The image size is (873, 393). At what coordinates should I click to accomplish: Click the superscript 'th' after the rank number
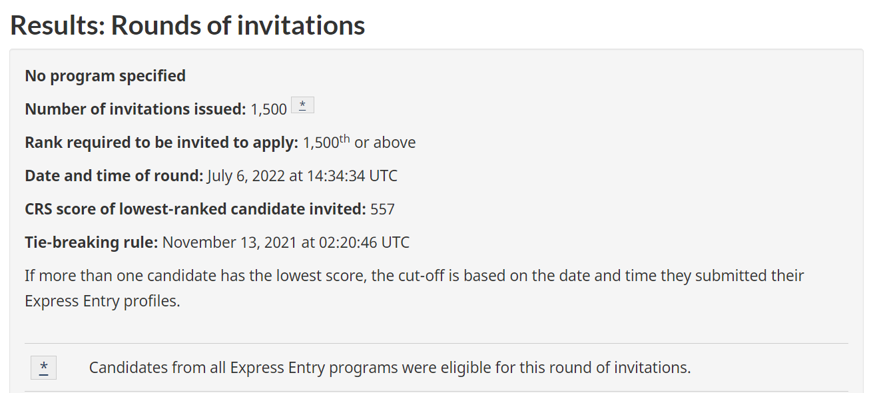[344, 138]
